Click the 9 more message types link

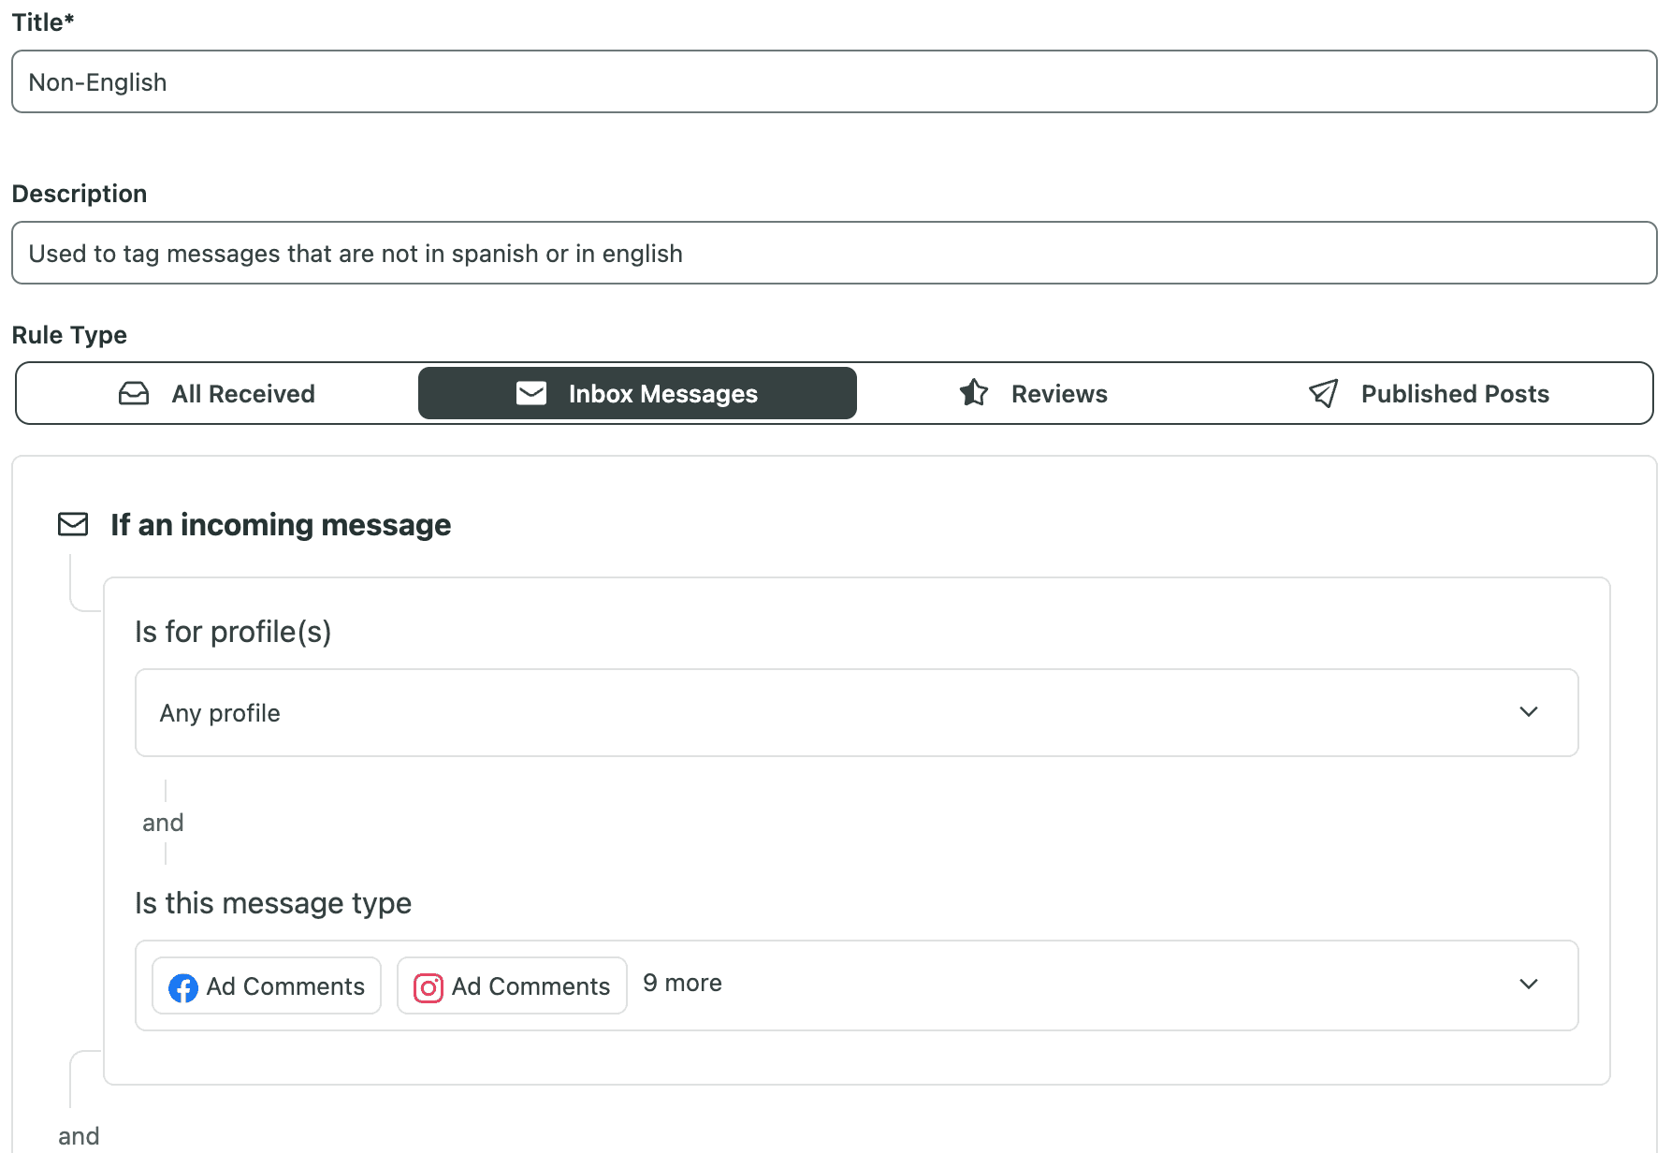[682, 983]
